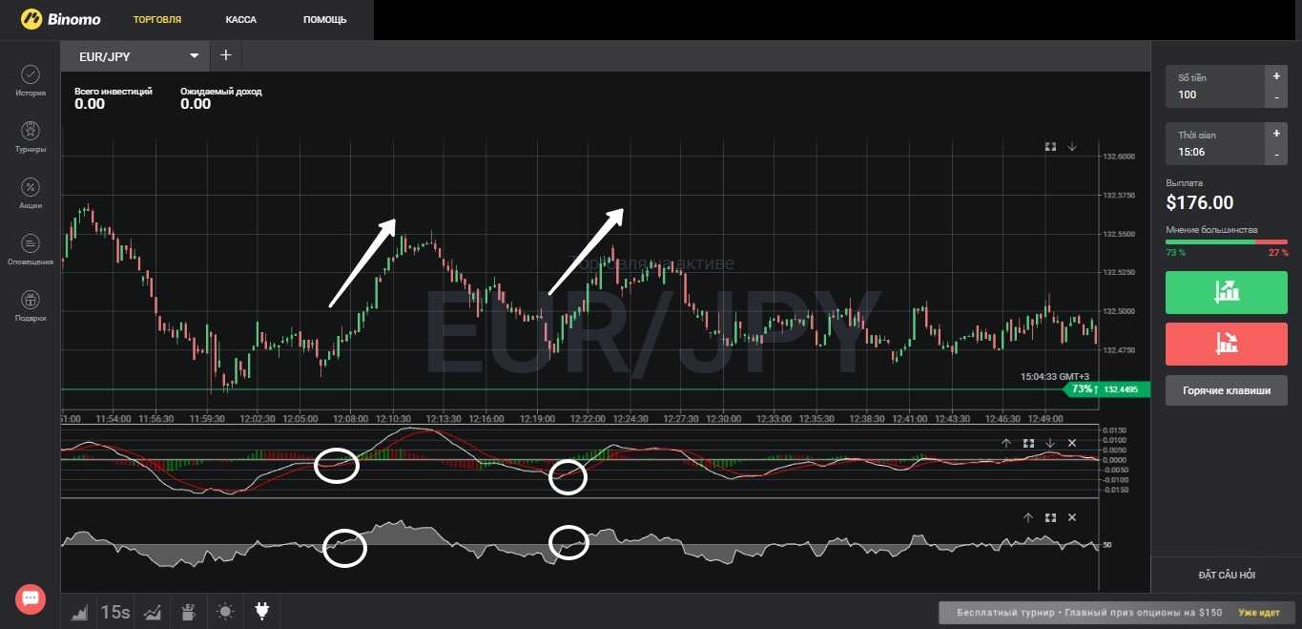
Task: Open the 15s timeframe selector
Action: point(115,612)
